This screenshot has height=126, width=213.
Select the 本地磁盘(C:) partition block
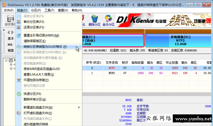coord(113,40)
